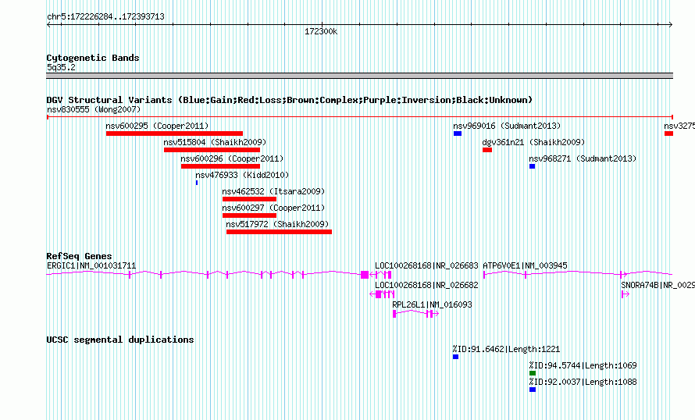Select the nsv600295 (Cooper2011) red loss bar
This screenshot has width=695, height=420.
(x=174, y=133)
